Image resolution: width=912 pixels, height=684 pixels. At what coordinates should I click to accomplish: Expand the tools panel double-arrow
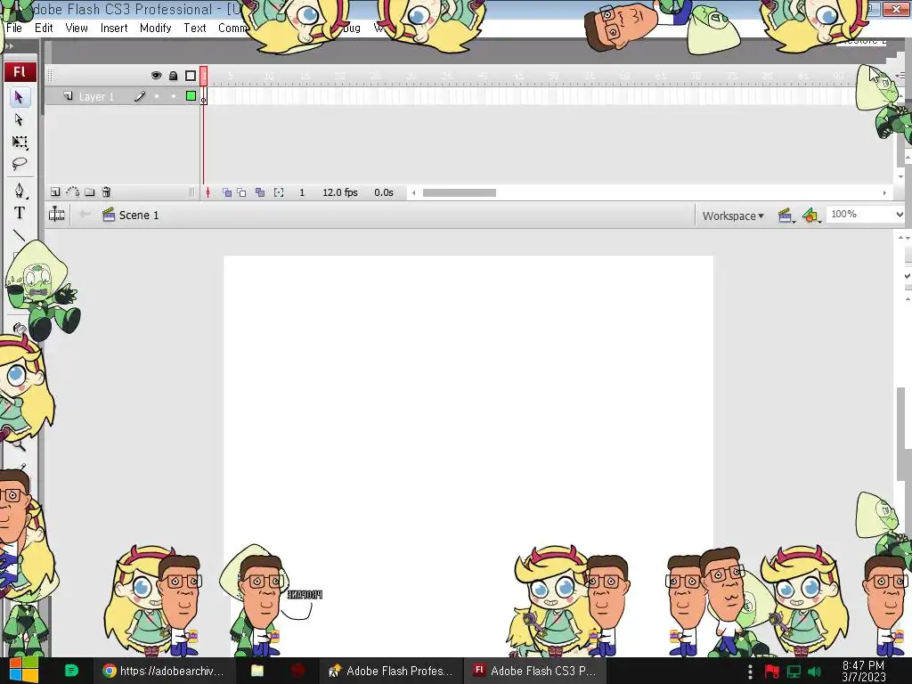(9, 46)
